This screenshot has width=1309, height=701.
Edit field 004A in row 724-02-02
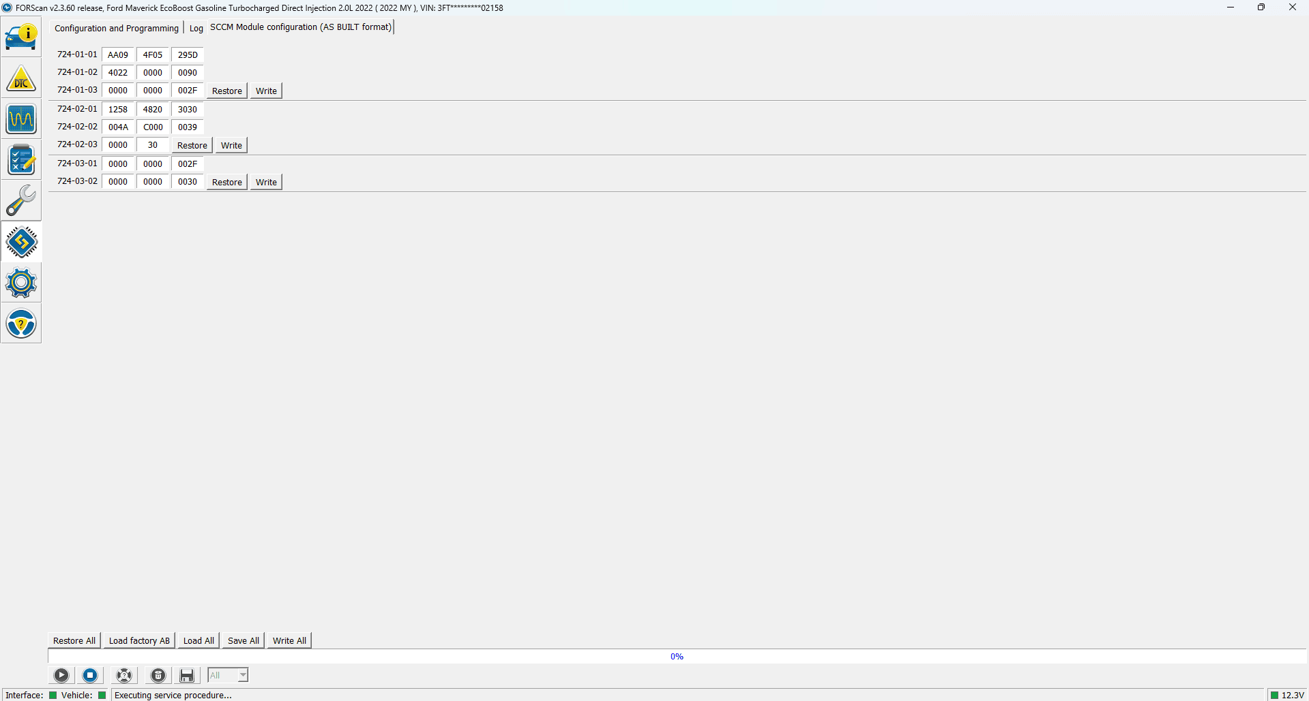click(x=118, y=127)
